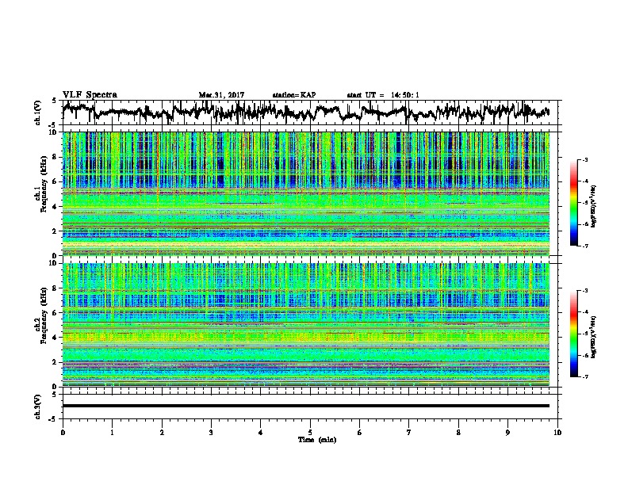Click the '-3' label on ch.1 colorbar

(584, 159)
